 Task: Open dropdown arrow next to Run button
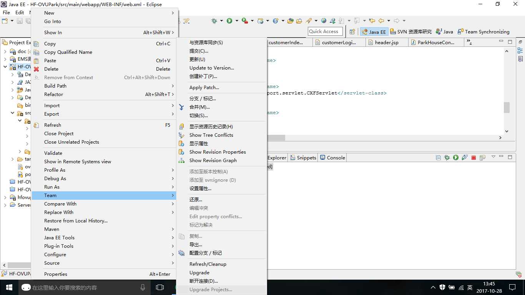click(x=236, y=21)
